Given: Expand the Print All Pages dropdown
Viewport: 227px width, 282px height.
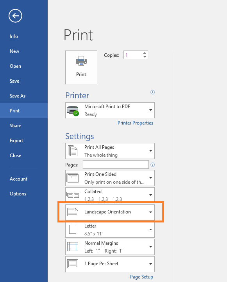Looking at the screenshot, I should (110, 151).
